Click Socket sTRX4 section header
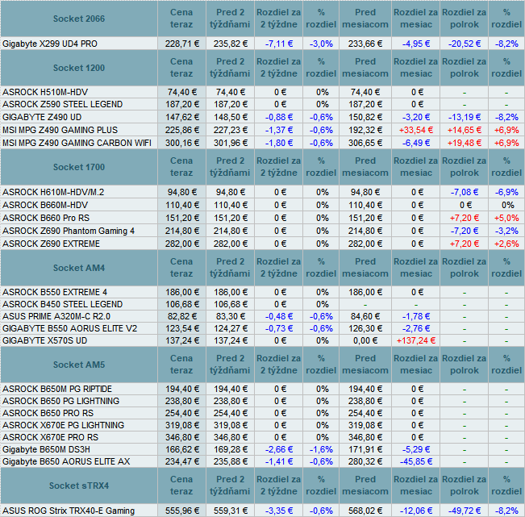 [79, 486]
